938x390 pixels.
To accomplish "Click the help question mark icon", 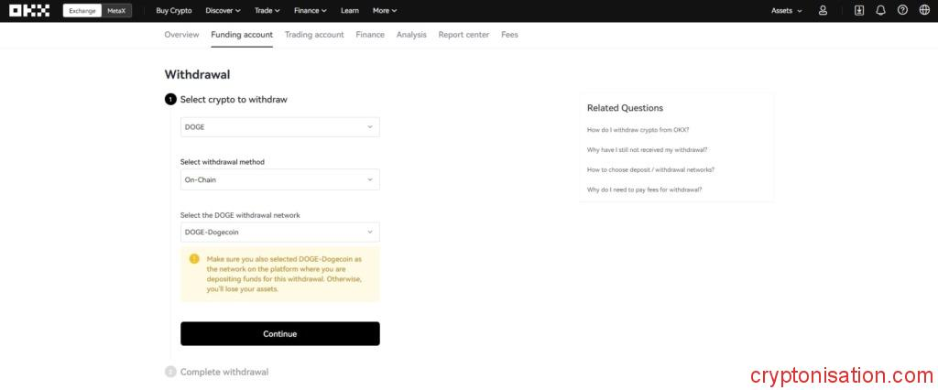I will (902, 11).
